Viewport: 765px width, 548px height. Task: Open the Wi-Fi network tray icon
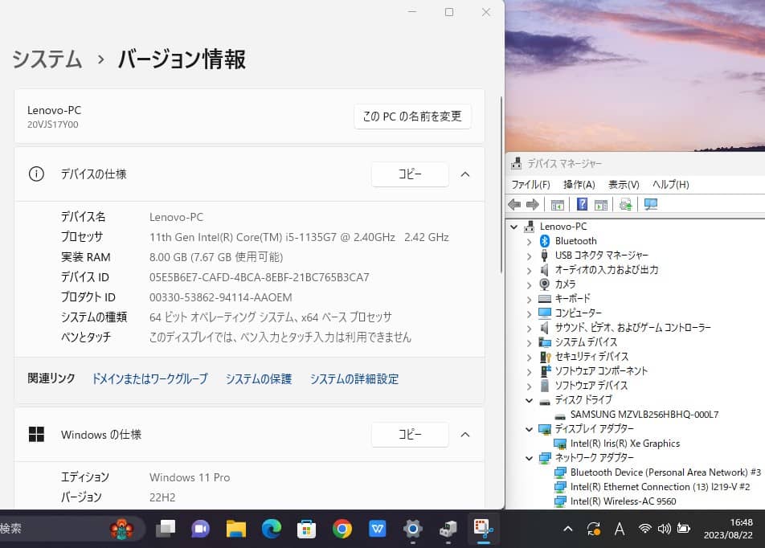point(645,529)
